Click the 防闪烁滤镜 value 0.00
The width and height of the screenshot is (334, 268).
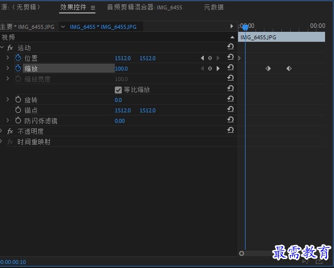(120, 121)
